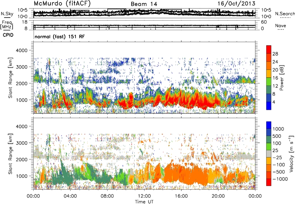Click the 'N.Search' legend label

[x=285, y=14]
